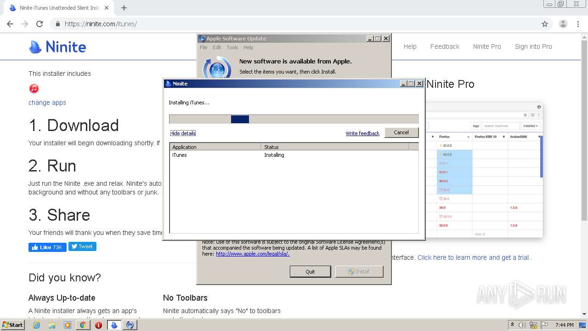This screenshot has width=588, height=331.
Task: Switch to Chrome via its taskbar icon
Action: [x=83, y=325]
